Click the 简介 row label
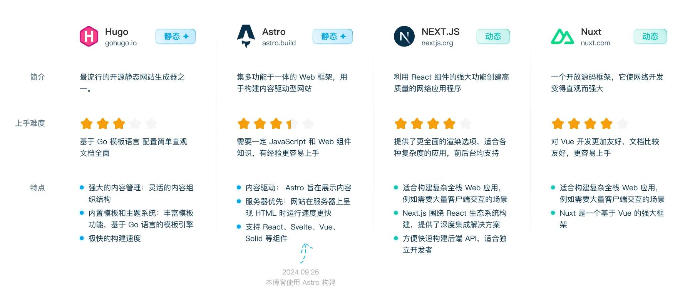The width and height of the screenshot is (695, 301). (37, 77)
